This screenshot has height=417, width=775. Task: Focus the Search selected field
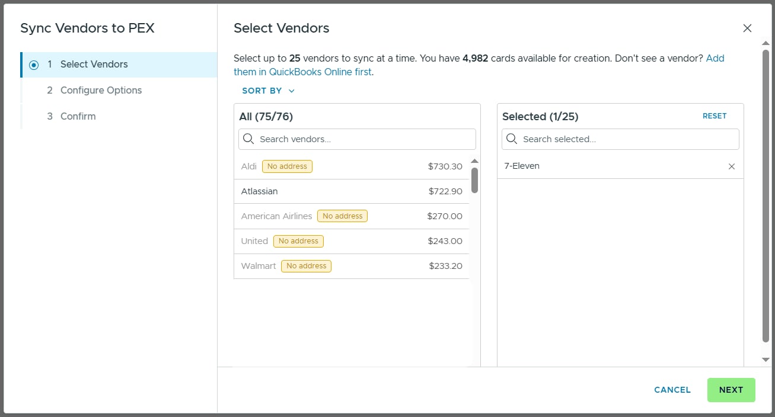click(x=620, y=139)
